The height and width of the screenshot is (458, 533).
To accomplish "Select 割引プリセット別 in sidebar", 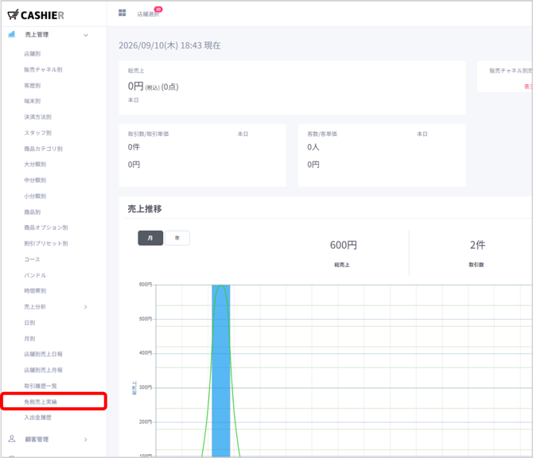I will [46, 243].
